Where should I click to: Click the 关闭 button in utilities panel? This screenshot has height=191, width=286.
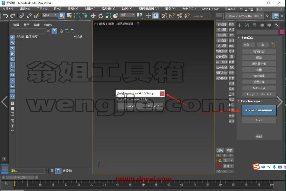pos(259,136)
